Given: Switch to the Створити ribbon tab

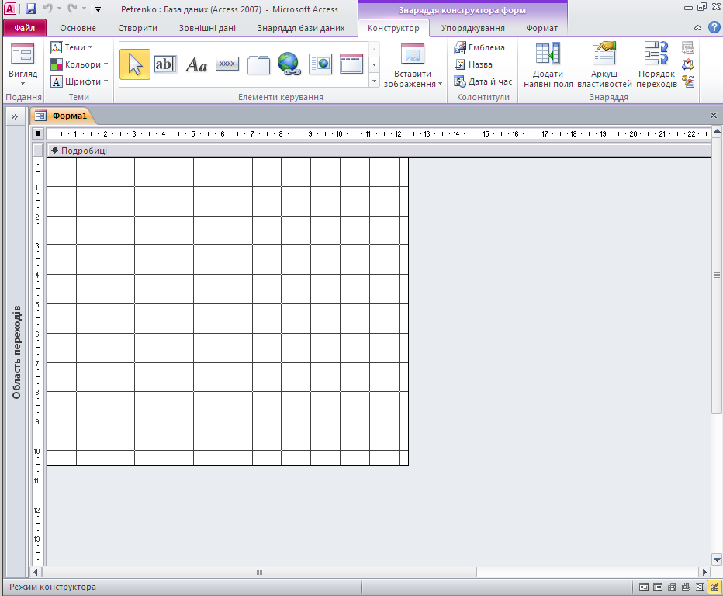Looking at the screenshot, I should [137, 28].
